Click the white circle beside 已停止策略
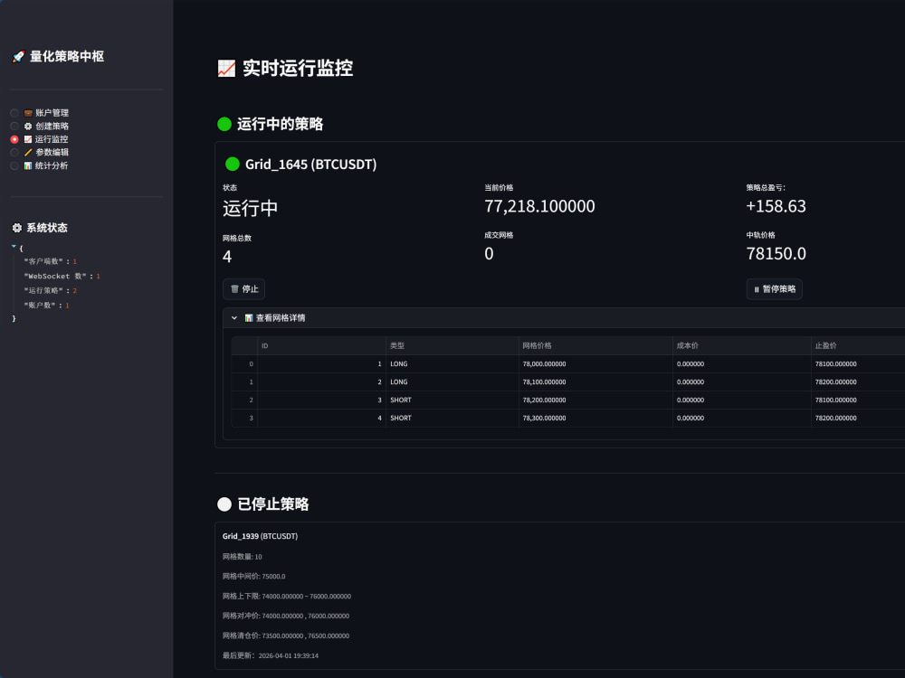This screenshot has width=905, height=678. pyautogui.click(x=224, y=504)
